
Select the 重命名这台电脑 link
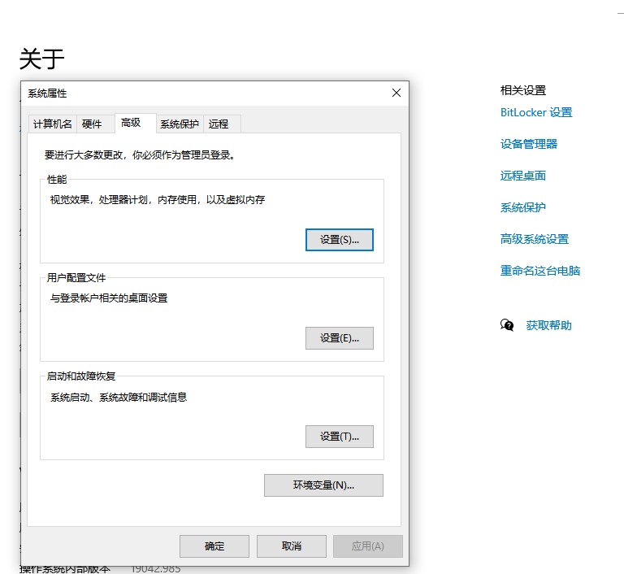[540, 271]
